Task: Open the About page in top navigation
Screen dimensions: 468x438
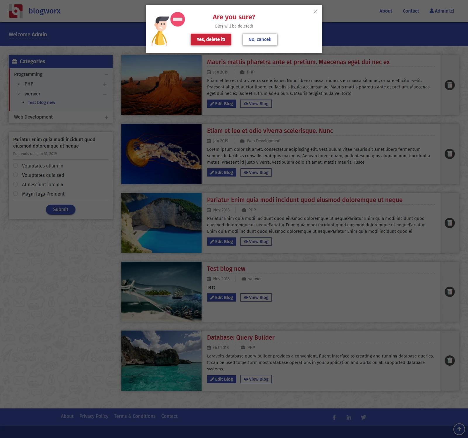Action: tap(386, 11)
